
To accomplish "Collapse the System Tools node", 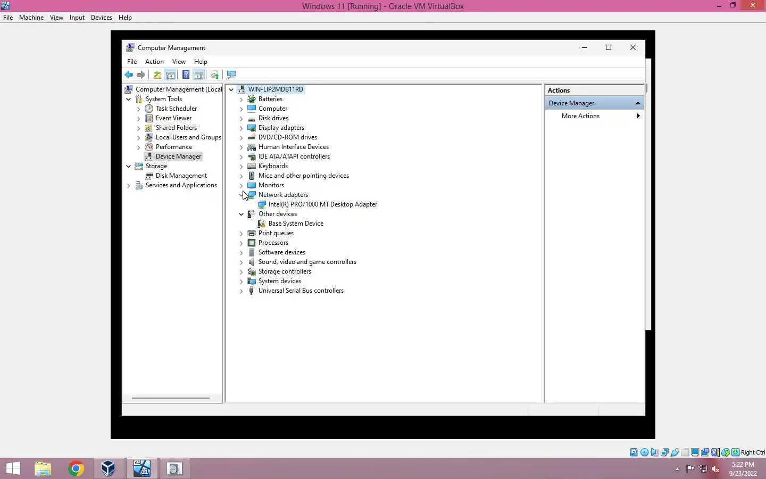I will point(128,100).
